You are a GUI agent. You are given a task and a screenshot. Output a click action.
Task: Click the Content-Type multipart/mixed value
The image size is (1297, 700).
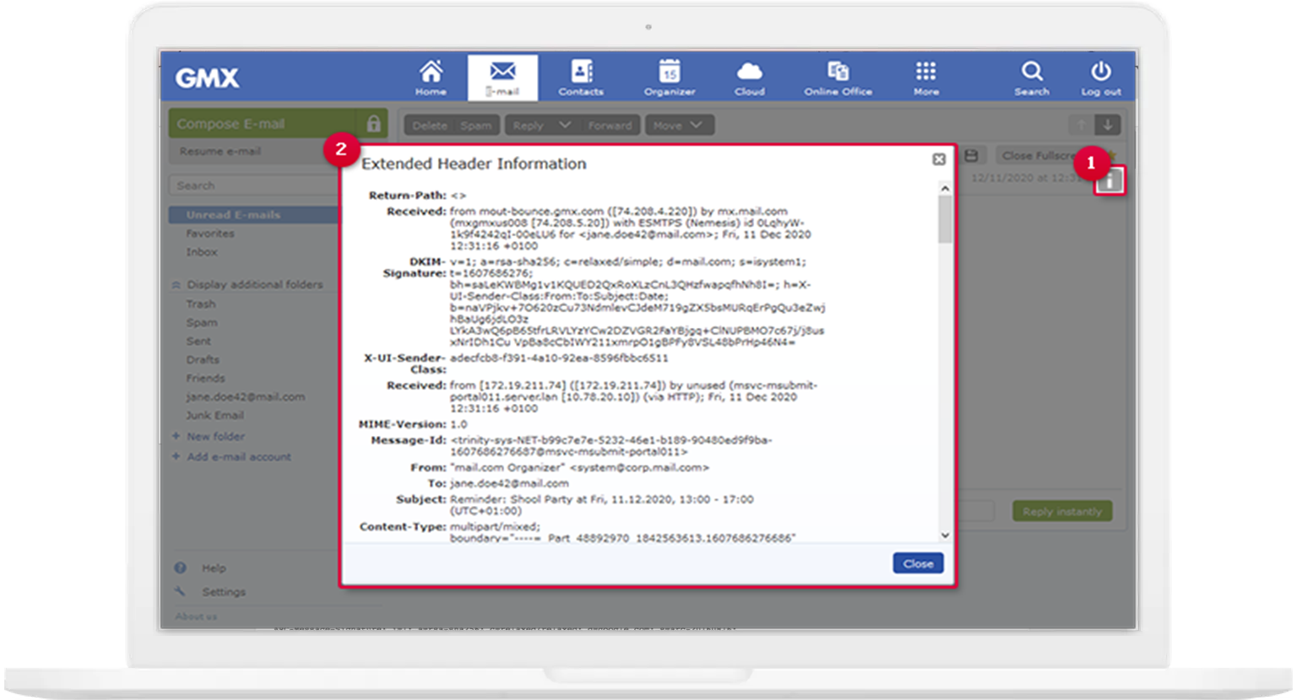(x=495, y=526)
